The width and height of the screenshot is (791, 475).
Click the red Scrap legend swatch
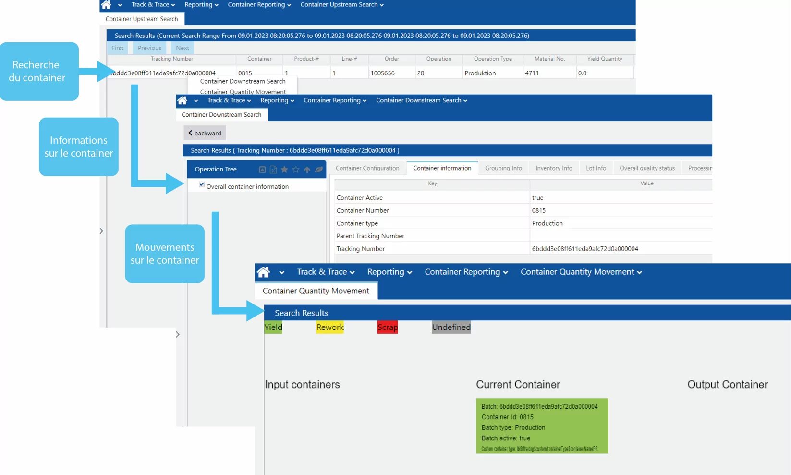pos(387,328)
